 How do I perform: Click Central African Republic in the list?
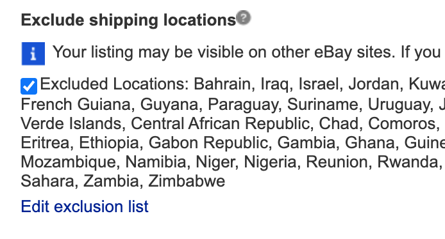point(220,123)
